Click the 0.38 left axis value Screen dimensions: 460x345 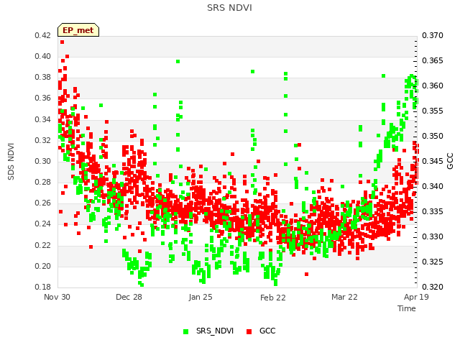pyautogui.click(x=42, y=77)
